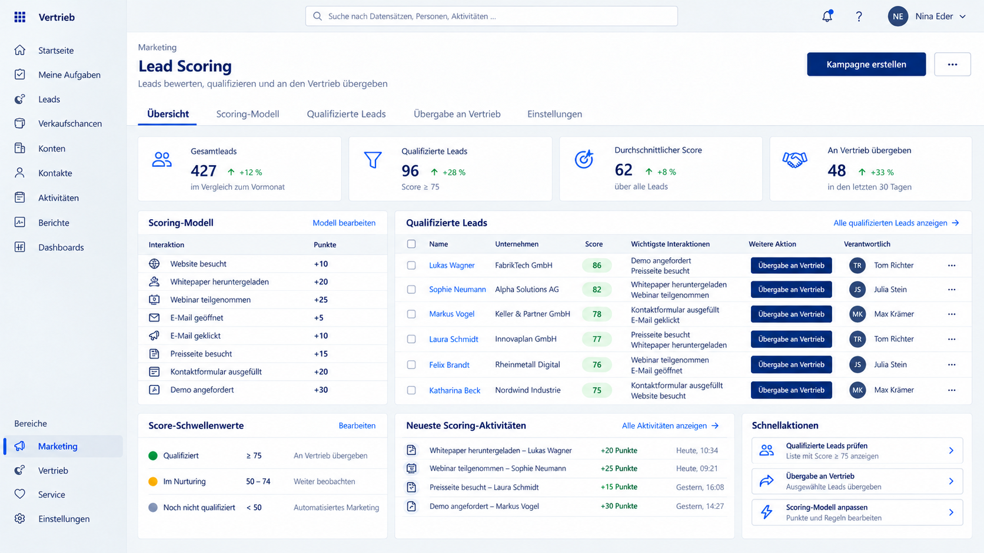
Task: Click the lightning icon for Scoring-Modell anpassen
Action: [766, 512]
